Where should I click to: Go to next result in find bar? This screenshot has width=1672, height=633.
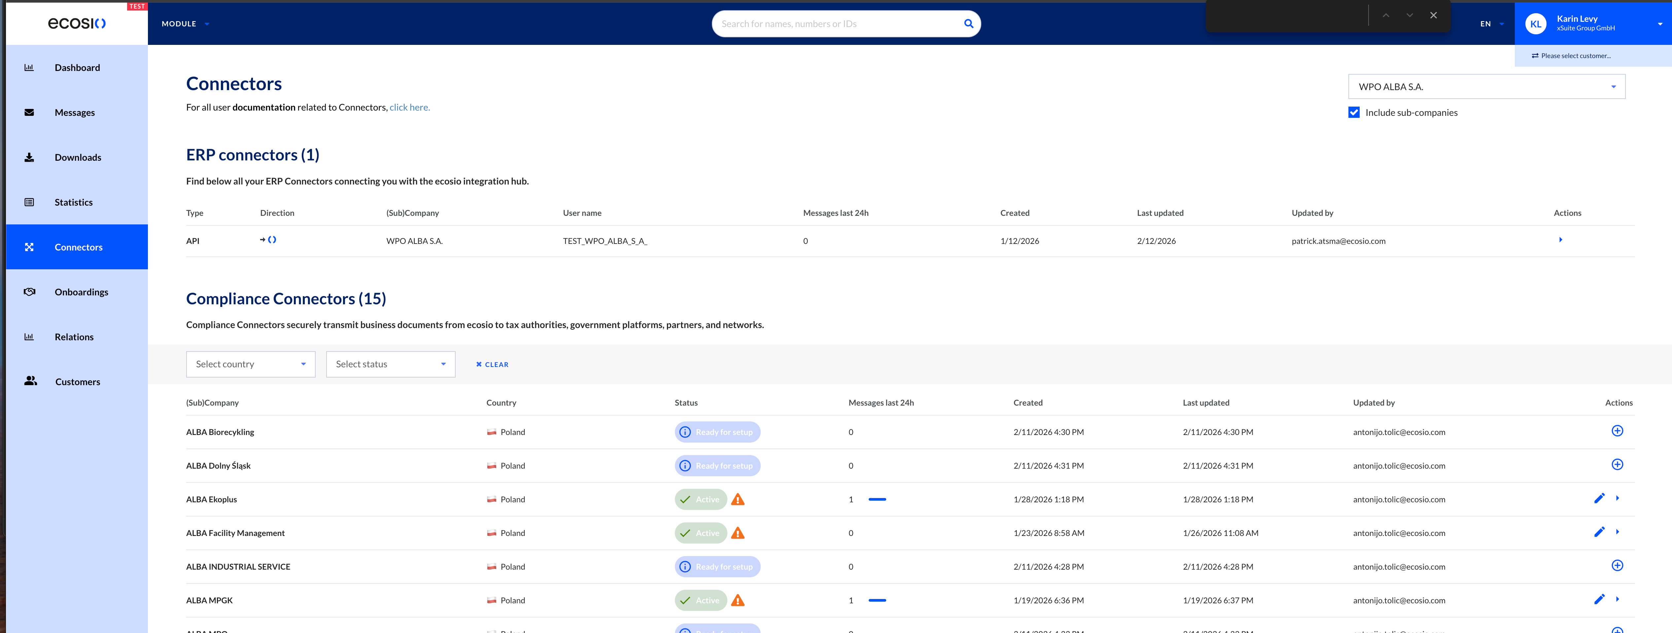tap(1410, 16)
